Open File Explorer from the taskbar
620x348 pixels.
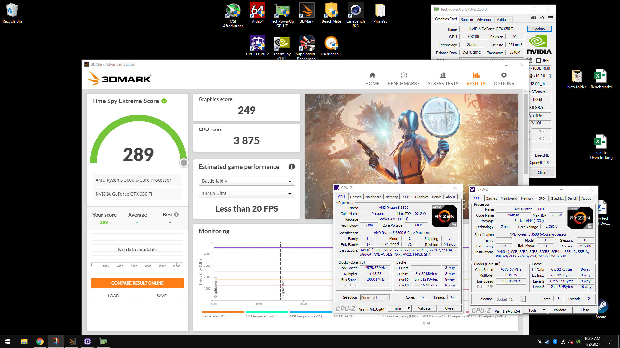pos(24,342)
